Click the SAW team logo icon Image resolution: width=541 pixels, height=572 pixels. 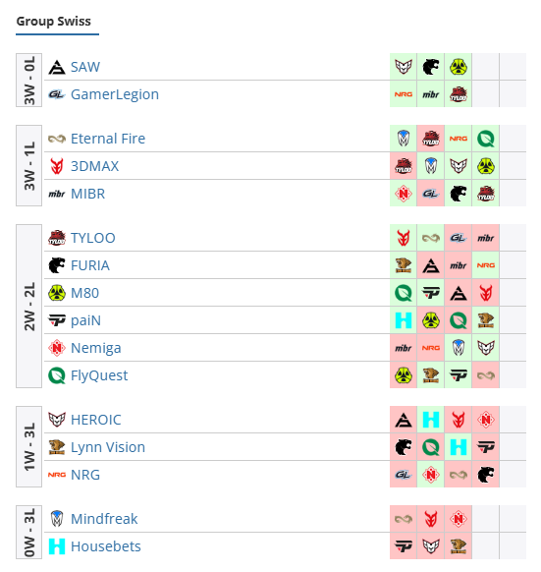click(x=57, y=67)
